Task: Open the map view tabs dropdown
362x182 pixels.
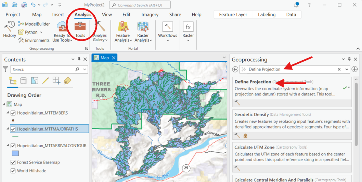Action: click(224, 58)
